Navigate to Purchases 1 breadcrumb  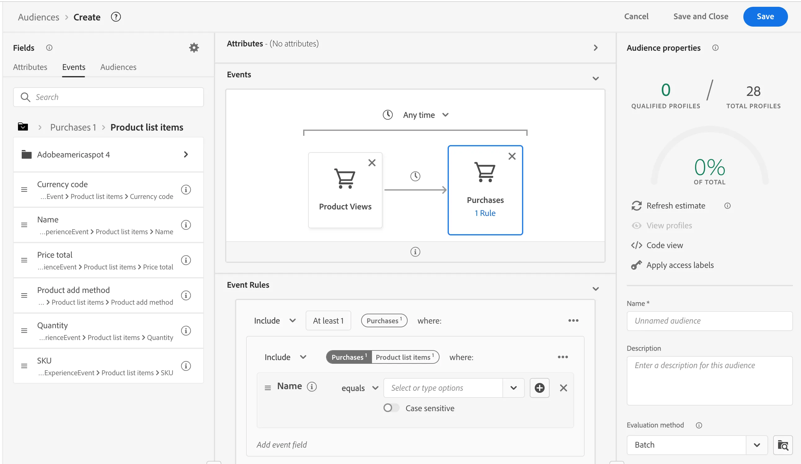click(x=73, y=127)
